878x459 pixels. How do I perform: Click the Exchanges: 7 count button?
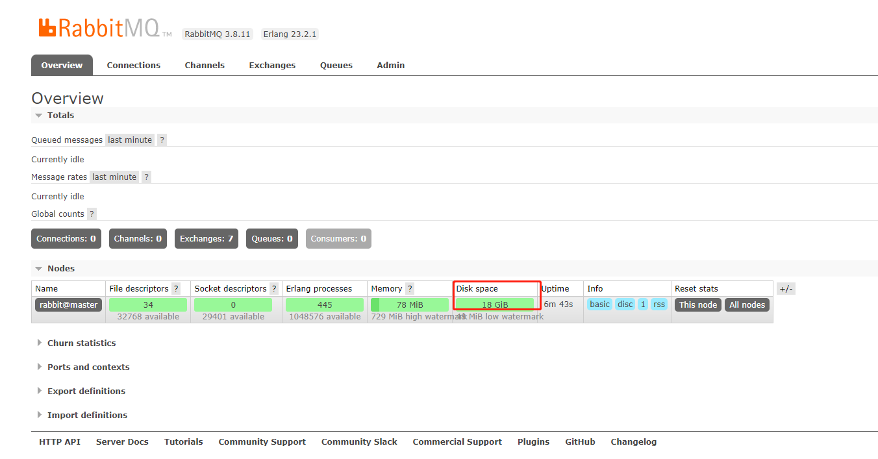[x=207, y=239]
